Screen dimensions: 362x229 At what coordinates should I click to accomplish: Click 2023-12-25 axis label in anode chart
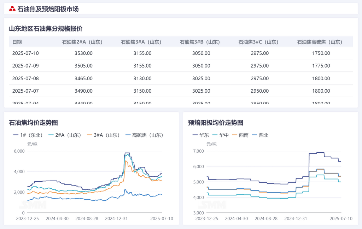tap(206, 219)
